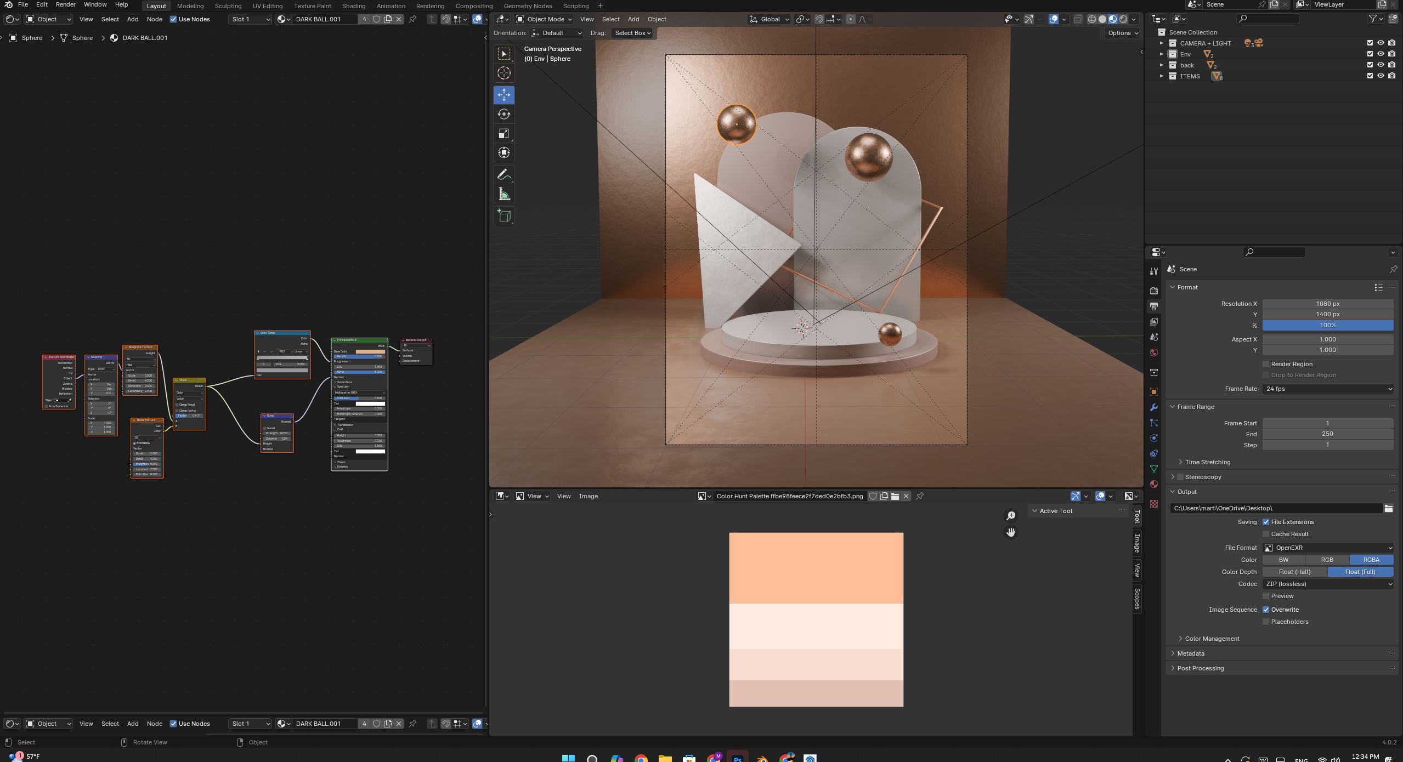Screen dimensions: 1403x762
Task: Enable the Placeholders checkbox
Action: (1266, 622)
